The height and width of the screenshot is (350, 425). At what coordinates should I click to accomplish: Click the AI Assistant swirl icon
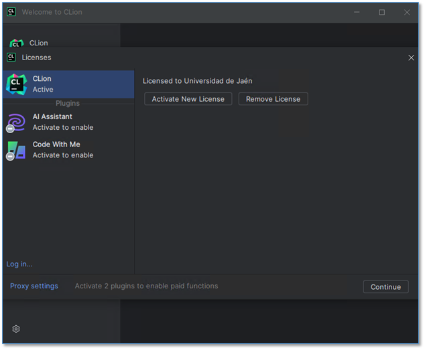click(17, 122)
